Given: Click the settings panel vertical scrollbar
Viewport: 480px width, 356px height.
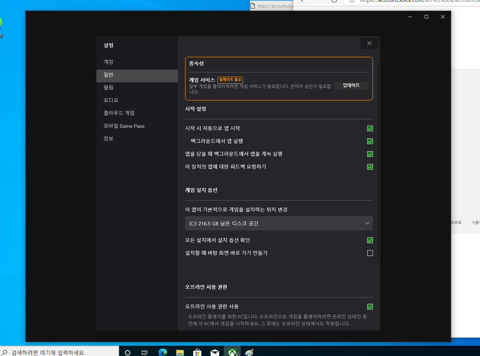Looking at the screenshot, I should click(x=378, y=163).
